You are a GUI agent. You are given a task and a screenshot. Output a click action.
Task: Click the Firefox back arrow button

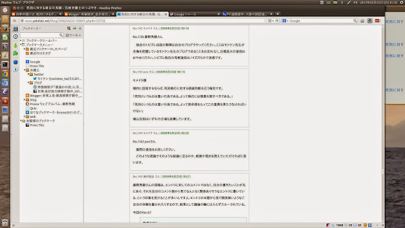tap(15, 21)
